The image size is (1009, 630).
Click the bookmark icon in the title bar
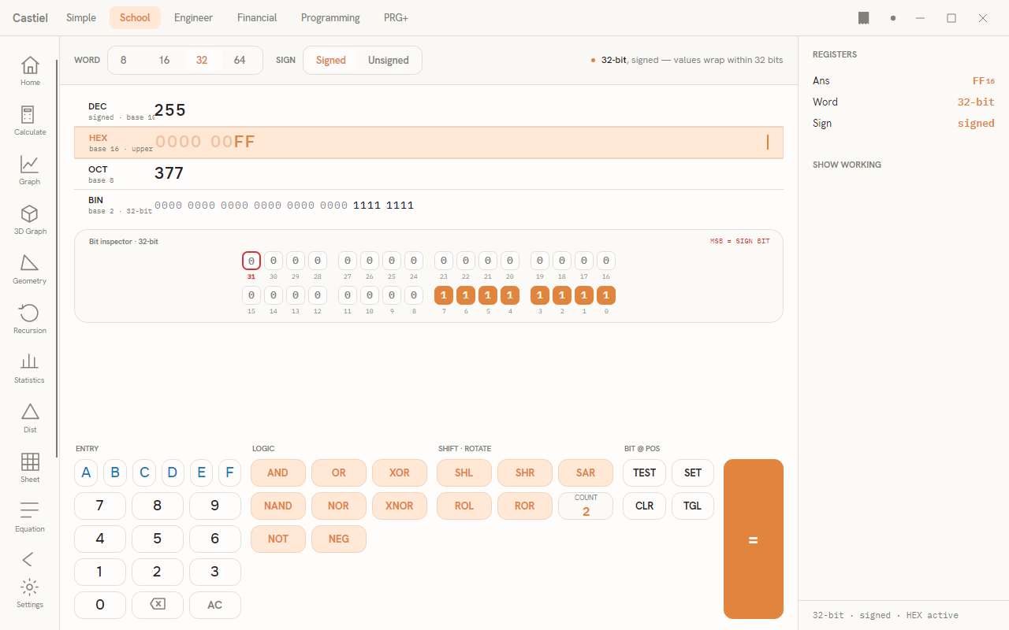864,18
